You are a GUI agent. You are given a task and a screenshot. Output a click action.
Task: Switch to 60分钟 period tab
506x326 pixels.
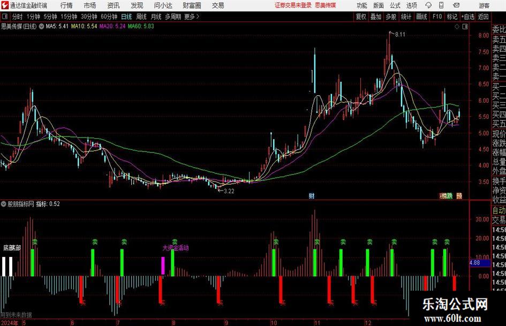click(x=109, y=17)
